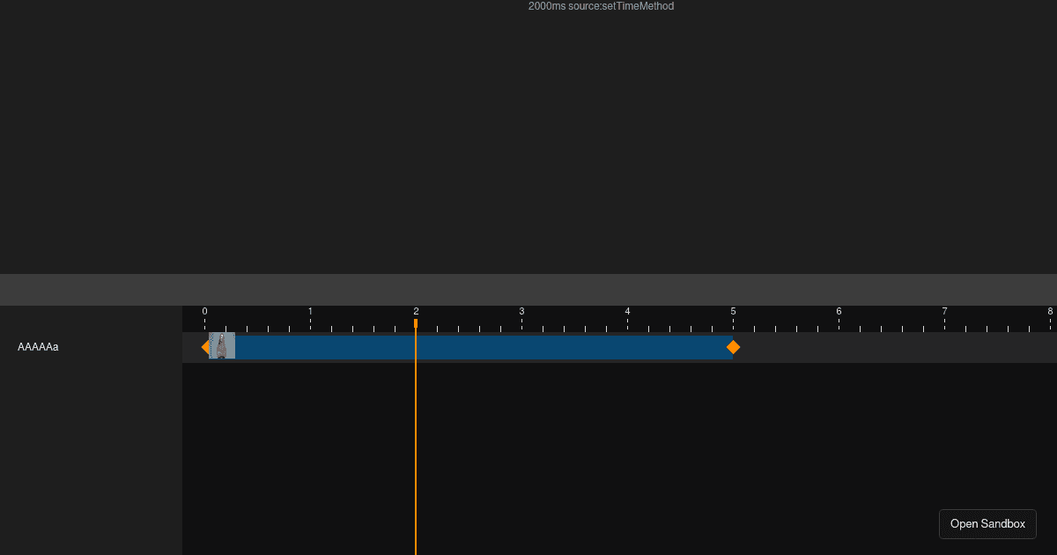The height and width of the screenshot is (555, 1057).
Task: Click the 2000ms source:setTimeMethod header
Action: (600, 6)
